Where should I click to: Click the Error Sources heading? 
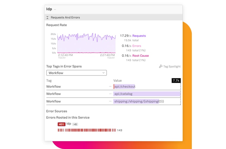coord(56,111)
